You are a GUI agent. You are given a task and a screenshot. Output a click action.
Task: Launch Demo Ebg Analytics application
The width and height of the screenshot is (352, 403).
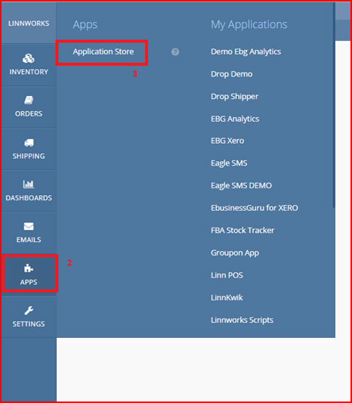click(x=245, y=51)
